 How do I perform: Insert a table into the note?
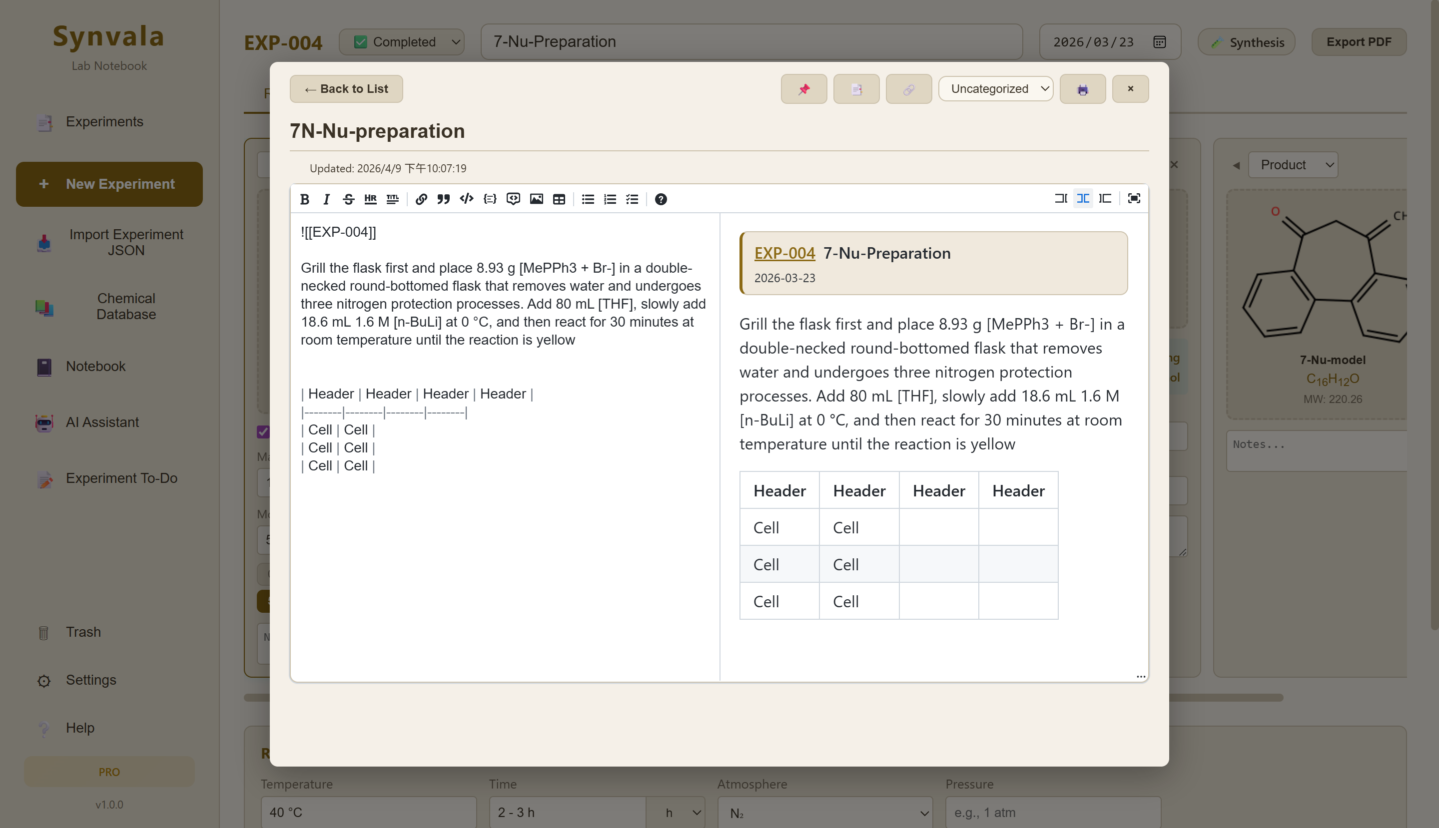click(559, 199)
